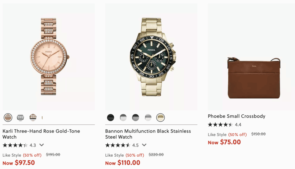Open the Bannon Multifunction Black Stainless Steel Watch link
The image size is (295, 169).
pyautogui.click(x=148, y=134)
